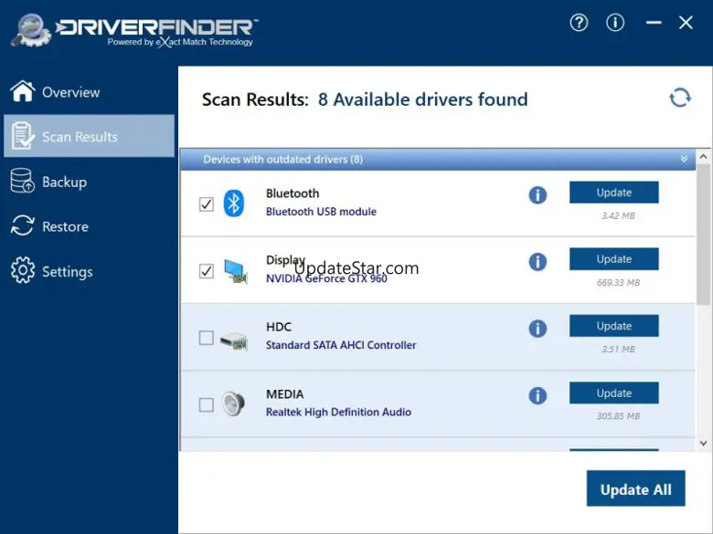
Task: Click the Overview house icon
Action: 23,91
